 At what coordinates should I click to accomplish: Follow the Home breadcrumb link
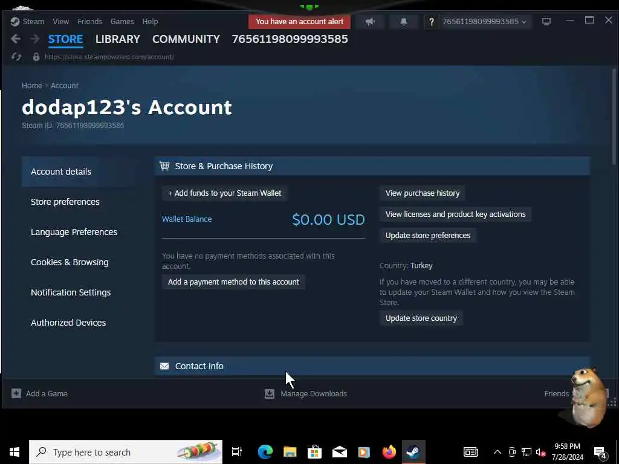tap(31, 85)
